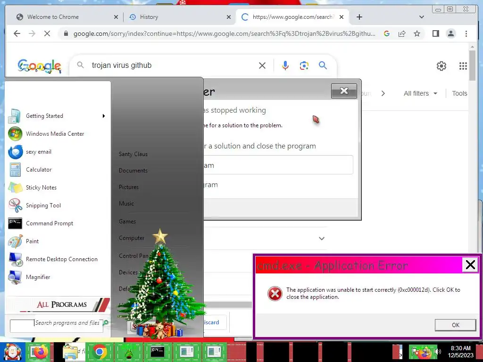Share this page using the share icon
Screen dimensions: 483x362
coord(402,33)
